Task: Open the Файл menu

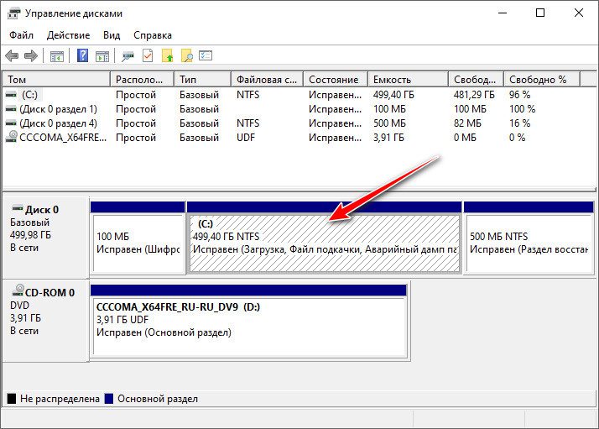Action: click(x=22, y=35)
